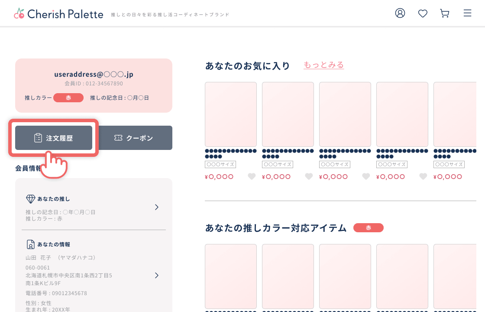This screenshot has height=312, width=485.
Task: Click the diamond icon beside あなたの推し
Action: pos(31,199)
